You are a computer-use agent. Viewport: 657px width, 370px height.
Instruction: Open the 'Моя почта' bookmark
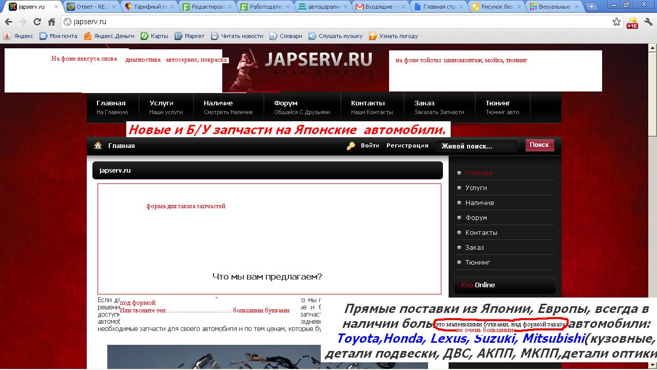[59, 36]
